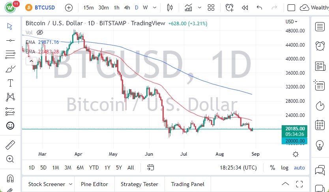Toggle auto scale mode
Screen dimensions: 329x192
(299, 168)
